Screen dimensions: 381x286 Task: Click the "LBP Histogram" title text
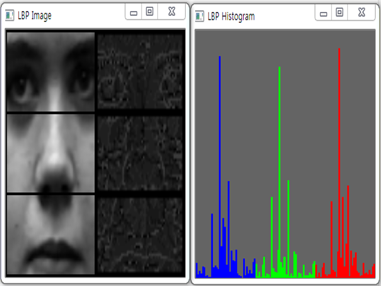pos(231,17)
